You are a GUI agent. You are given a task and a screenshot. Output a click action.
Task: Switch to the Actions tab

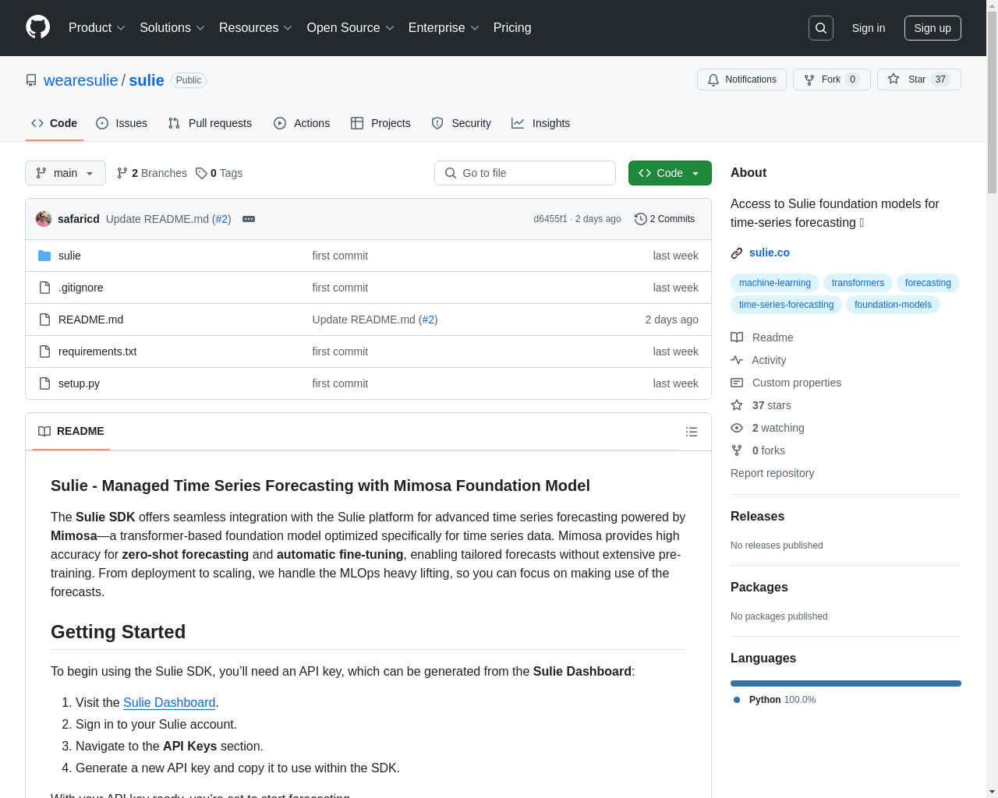[x=302, y=123]
